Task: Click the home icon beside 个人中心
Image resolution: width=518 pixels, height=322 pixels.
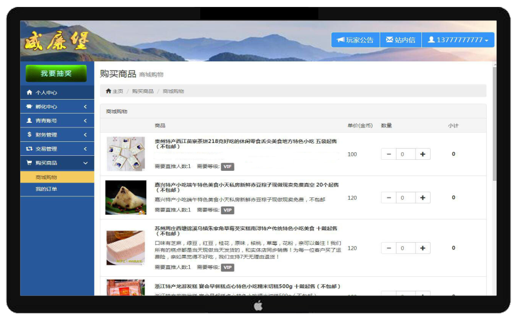Action: click(x=30, y=92)
